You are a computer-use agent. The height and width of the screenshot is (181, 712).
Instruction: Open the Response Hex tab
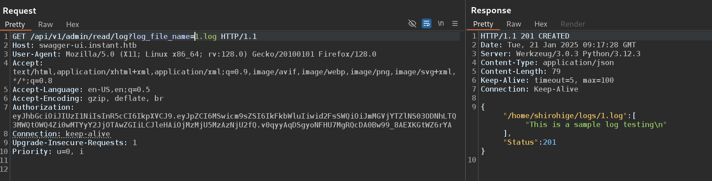click(x=541, y=24)
